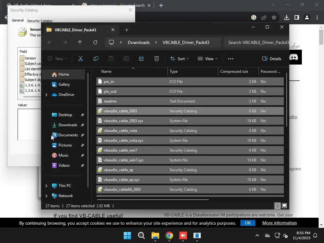The image size is (324, 243).
Task: Switch to General tab in Security Catalog dialog
Action: point(18,20)
